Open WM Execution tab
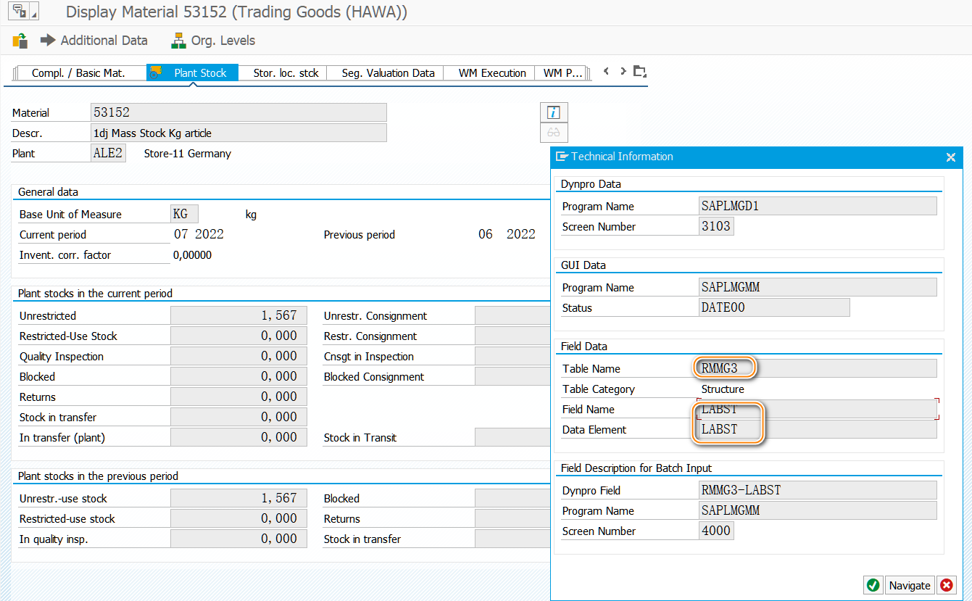Viewport: 972px width, 601px height. click(x=492, y=72)
